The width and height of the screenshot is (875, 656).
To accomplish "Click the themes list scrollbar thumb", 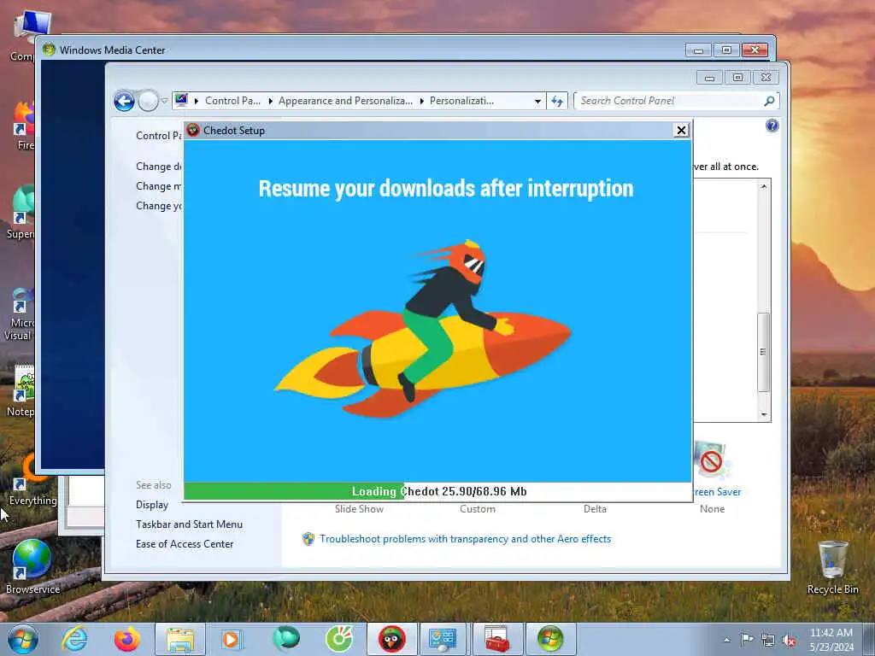I will coord(763,351).
